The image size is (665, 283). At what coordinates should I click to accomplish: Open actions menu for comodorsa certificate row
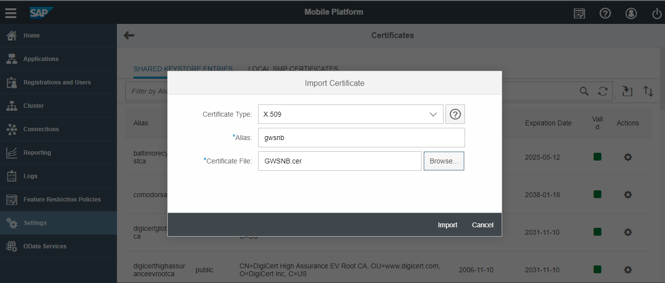tap(628, 194)
